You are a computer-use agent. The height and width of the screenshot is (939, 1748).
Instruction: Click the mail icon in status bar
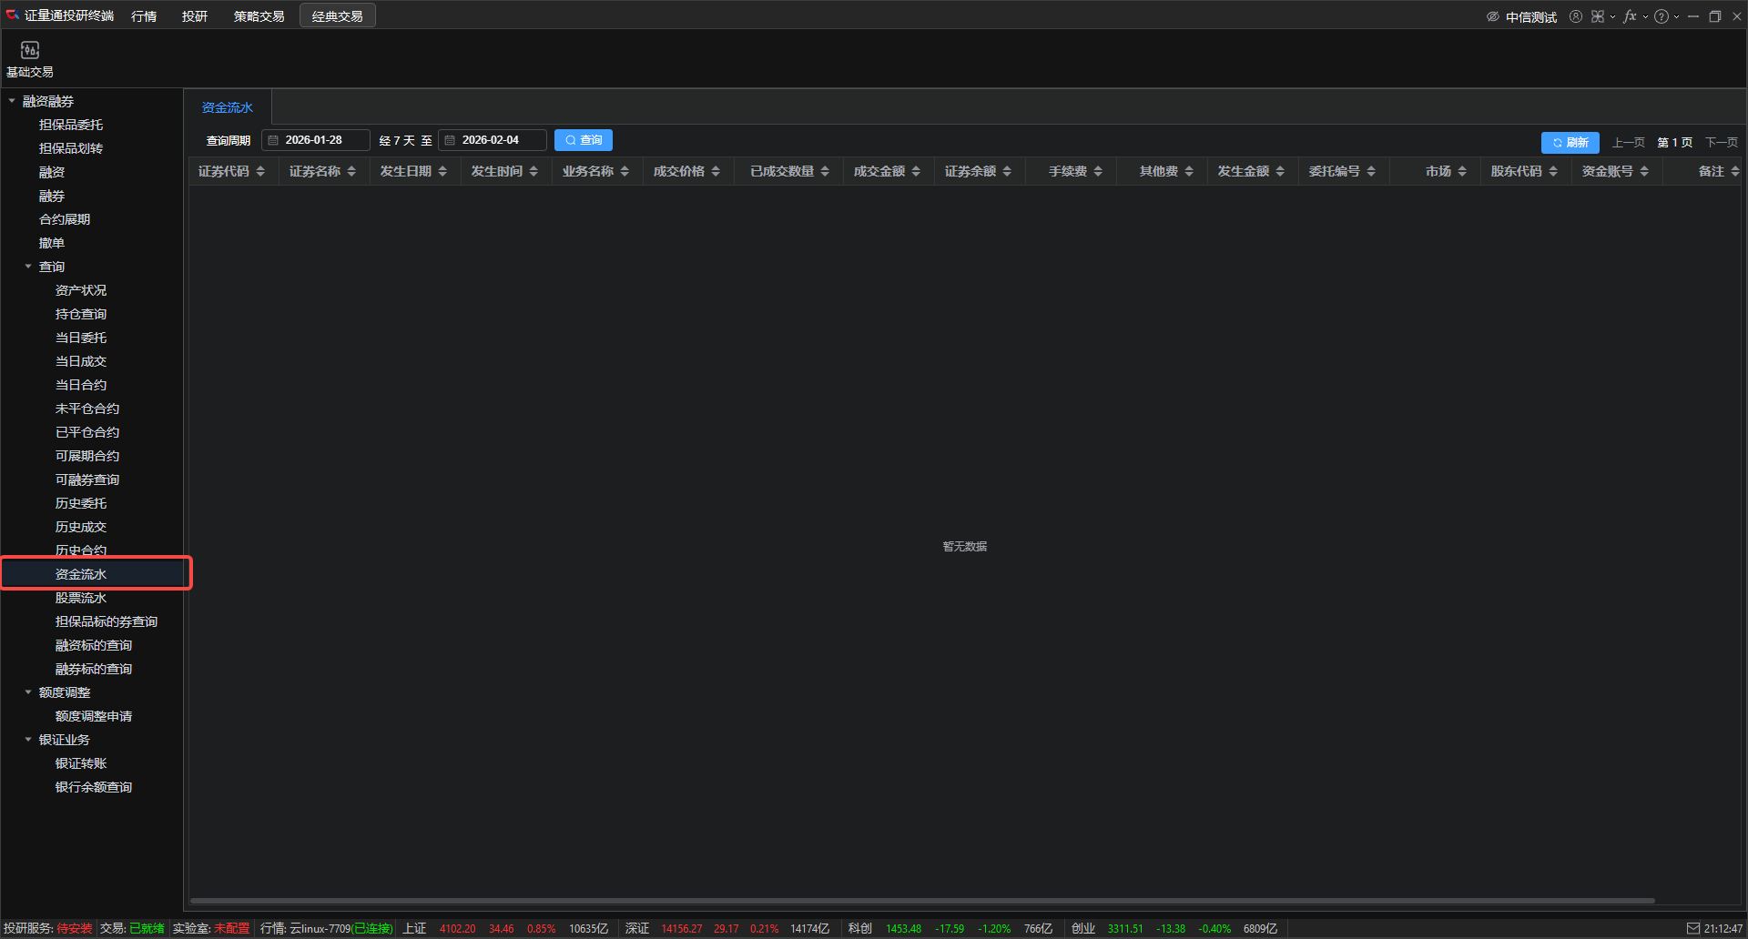tap(1693, 928)
